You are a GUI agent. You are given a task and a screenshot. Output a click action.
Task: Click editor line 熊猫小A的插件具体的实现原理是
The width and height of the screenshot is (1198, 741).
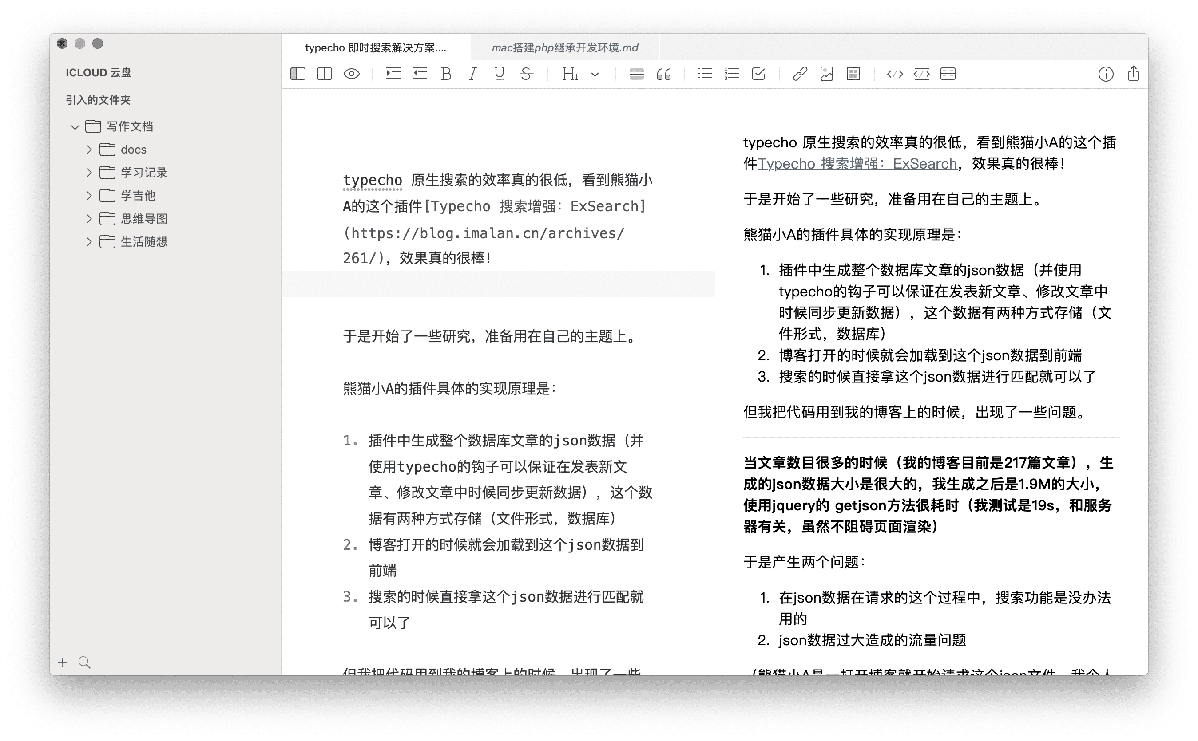(x=450, y=389)
